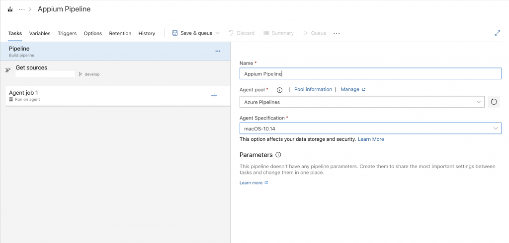
Task: Select the Agent job 1 row
Action: point(118,96)
